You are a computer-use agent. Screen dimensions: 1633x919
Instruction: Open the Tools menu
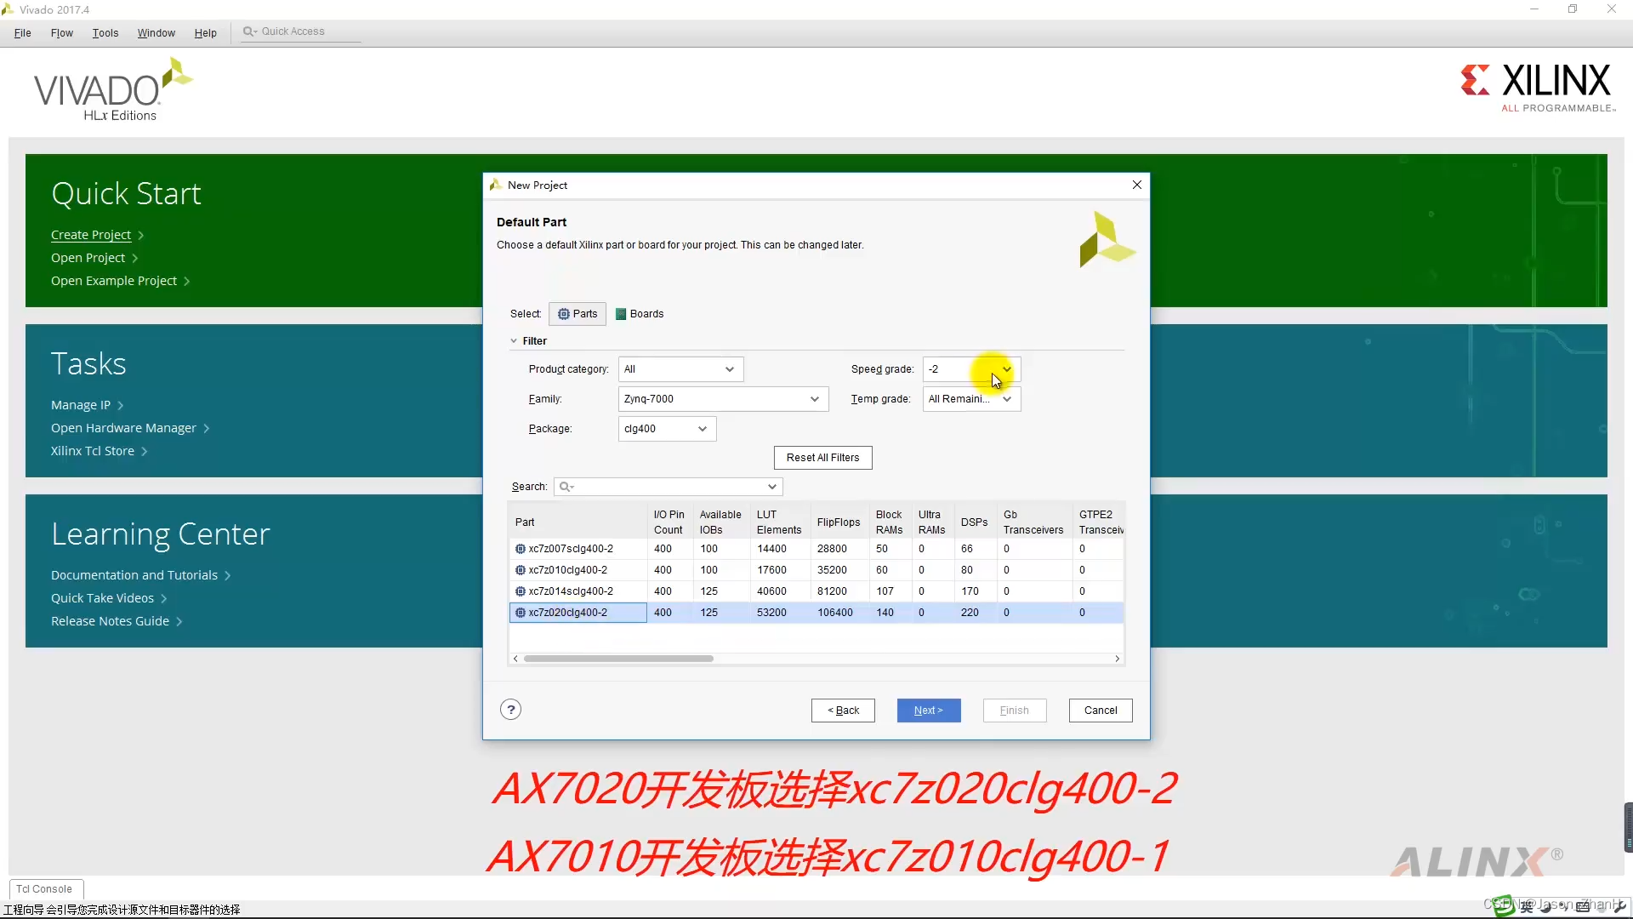coord(105,32)
